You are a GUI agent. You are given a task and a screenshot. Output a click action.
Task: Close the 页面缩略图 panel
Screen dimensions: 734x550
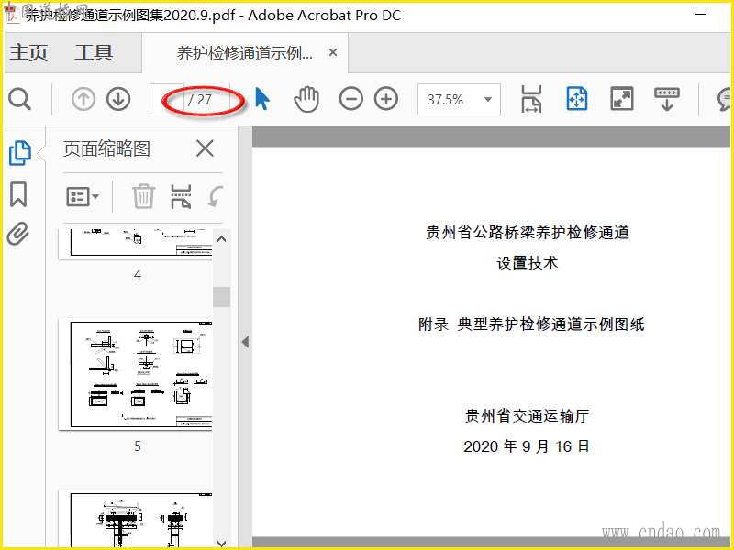(205, 148)
